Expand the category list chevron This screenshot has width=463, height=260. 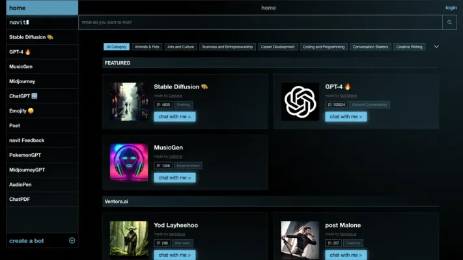tap(436, 47)
